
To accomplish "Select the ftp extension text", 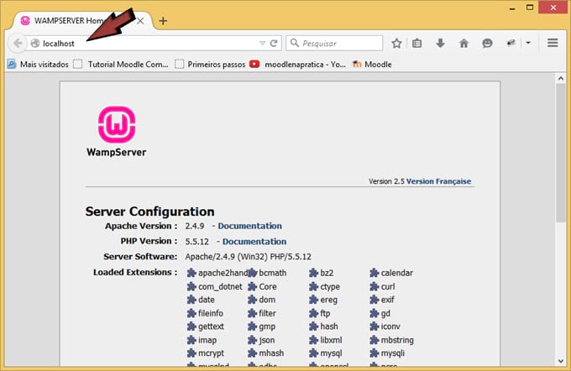I will tap(325, 313).
